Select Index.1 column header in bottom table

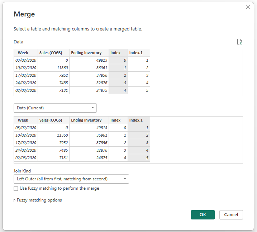pos(139,120)
